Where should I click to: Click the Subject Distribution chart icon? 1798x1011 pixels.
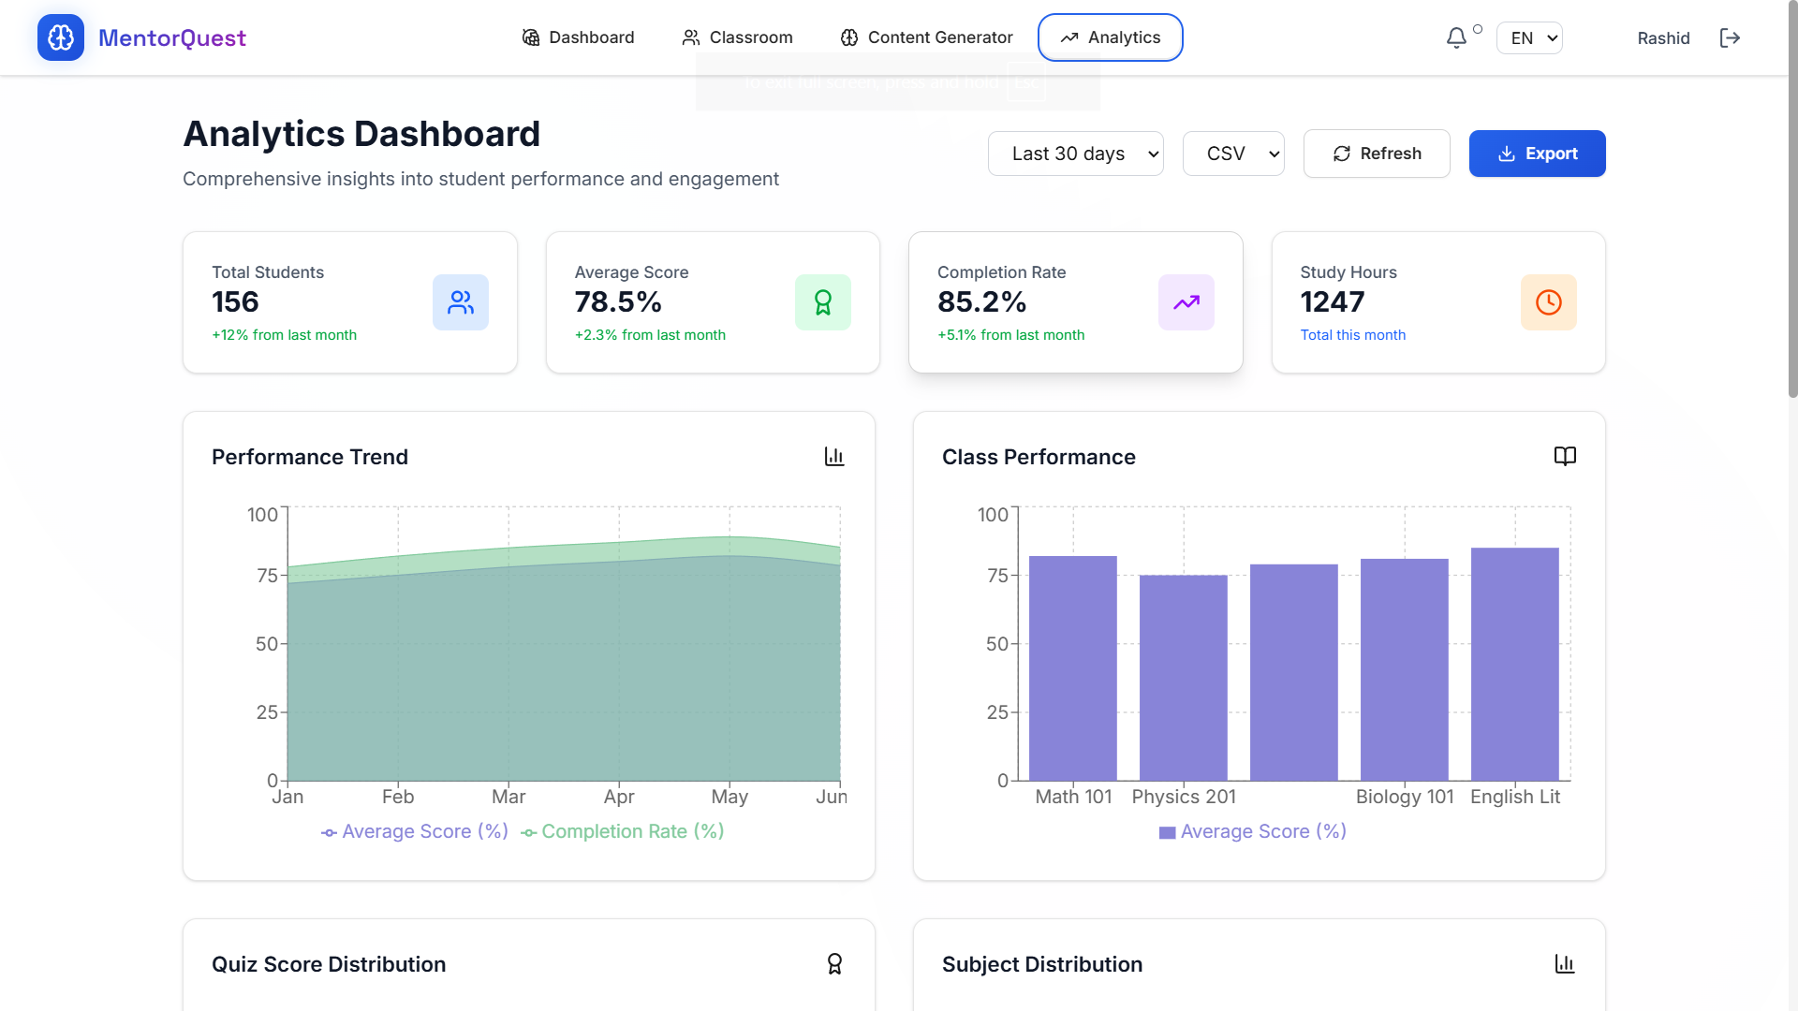1565,964
